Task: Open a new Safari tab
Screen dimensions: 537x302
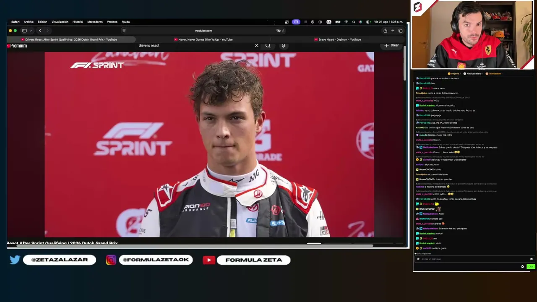Action: click(393, 31)
